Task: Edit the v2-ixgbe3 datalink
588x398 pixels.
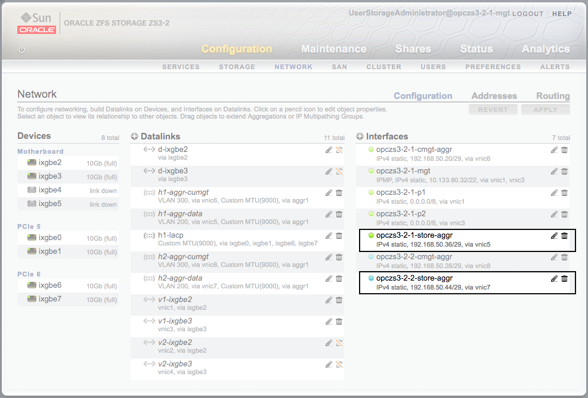Action: coord(329,364)
